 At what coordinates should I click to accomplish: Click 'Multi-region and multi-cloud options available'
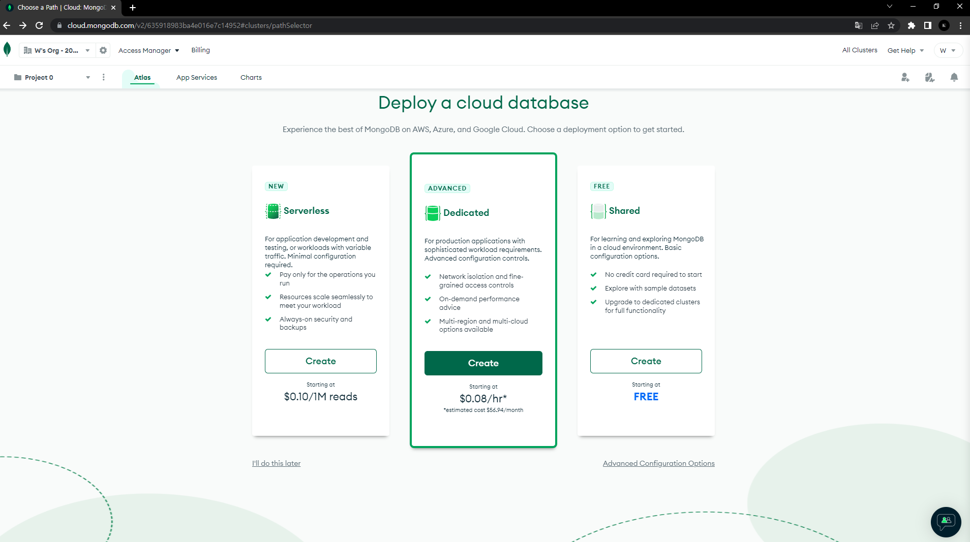pos(483,325)
